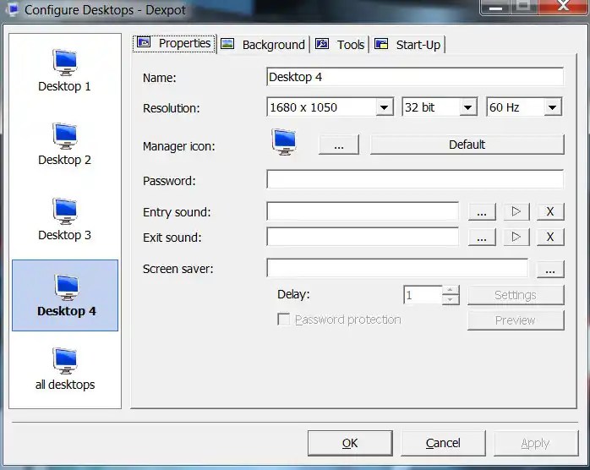Clear the Entry sound with X
Screen dimensions: 590x470
click(x=550, y=211)
